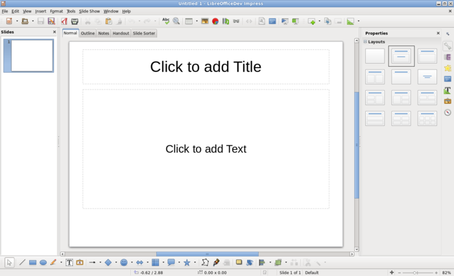
Task: Open dropdown next to New icon
Action: coord(17,21)
